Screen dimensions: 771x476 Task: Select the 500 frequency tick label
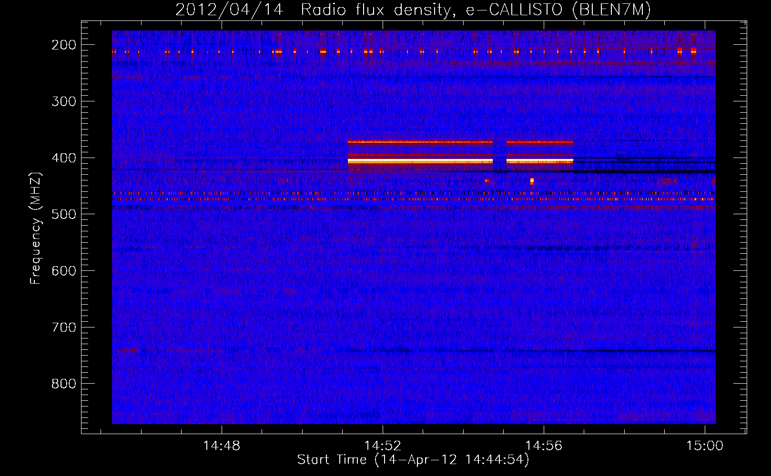pos(64,214)
